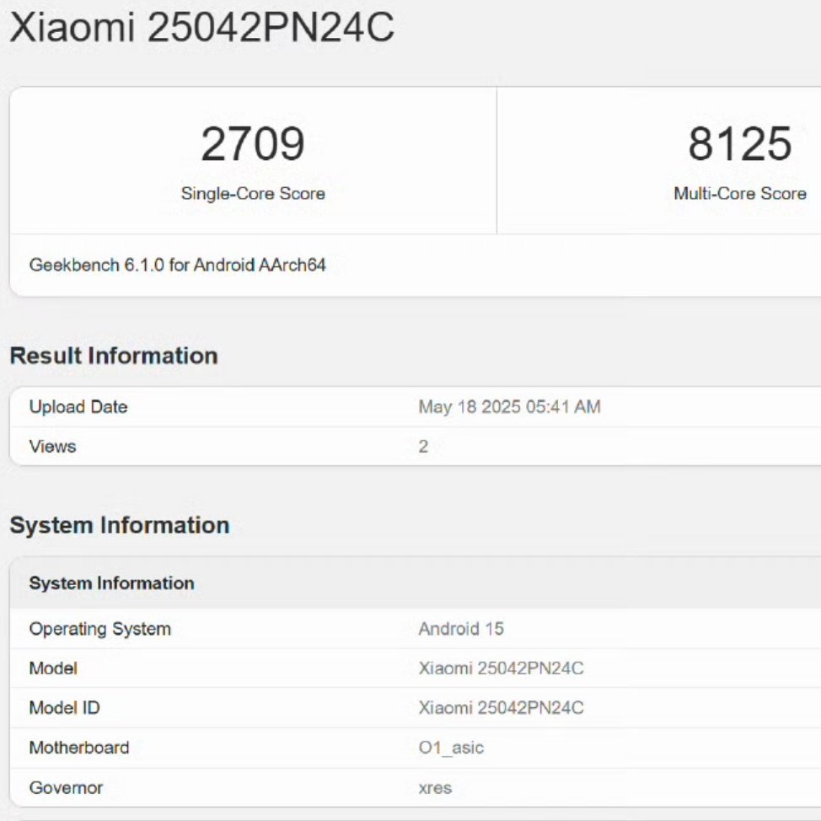Viewport: 821px width, 821px height.
Task: Select Xiaomi 25042PN24C value in Model ID row
Action: click(x=501, y=708)
